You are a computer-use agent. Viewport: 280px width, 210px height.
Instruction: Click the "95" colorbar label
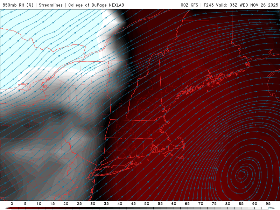pos(268,204)
